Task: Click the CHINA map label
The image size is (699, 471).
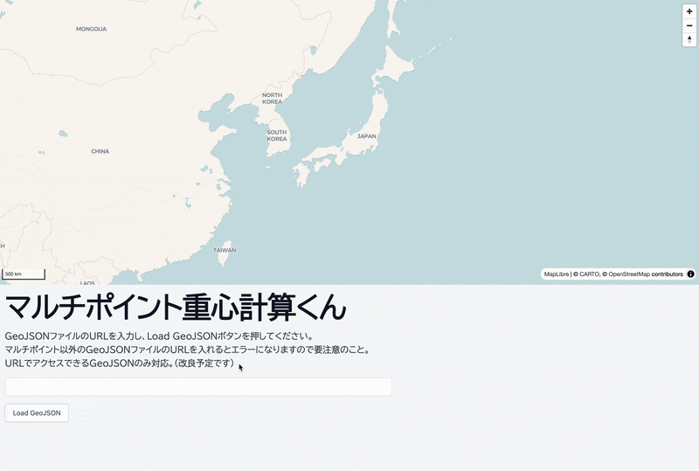Action: click(100, 151)
